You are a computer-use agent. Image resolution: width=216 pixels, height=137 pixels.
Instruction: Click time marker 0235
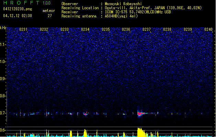[106, 29]
